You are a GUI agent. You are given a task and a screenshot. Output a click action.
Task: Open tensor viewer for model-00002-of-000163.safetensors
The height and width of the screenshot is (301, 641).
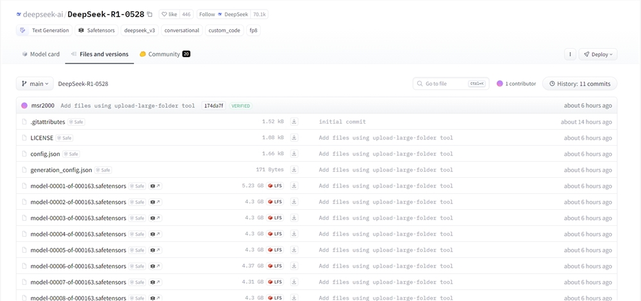156,202
